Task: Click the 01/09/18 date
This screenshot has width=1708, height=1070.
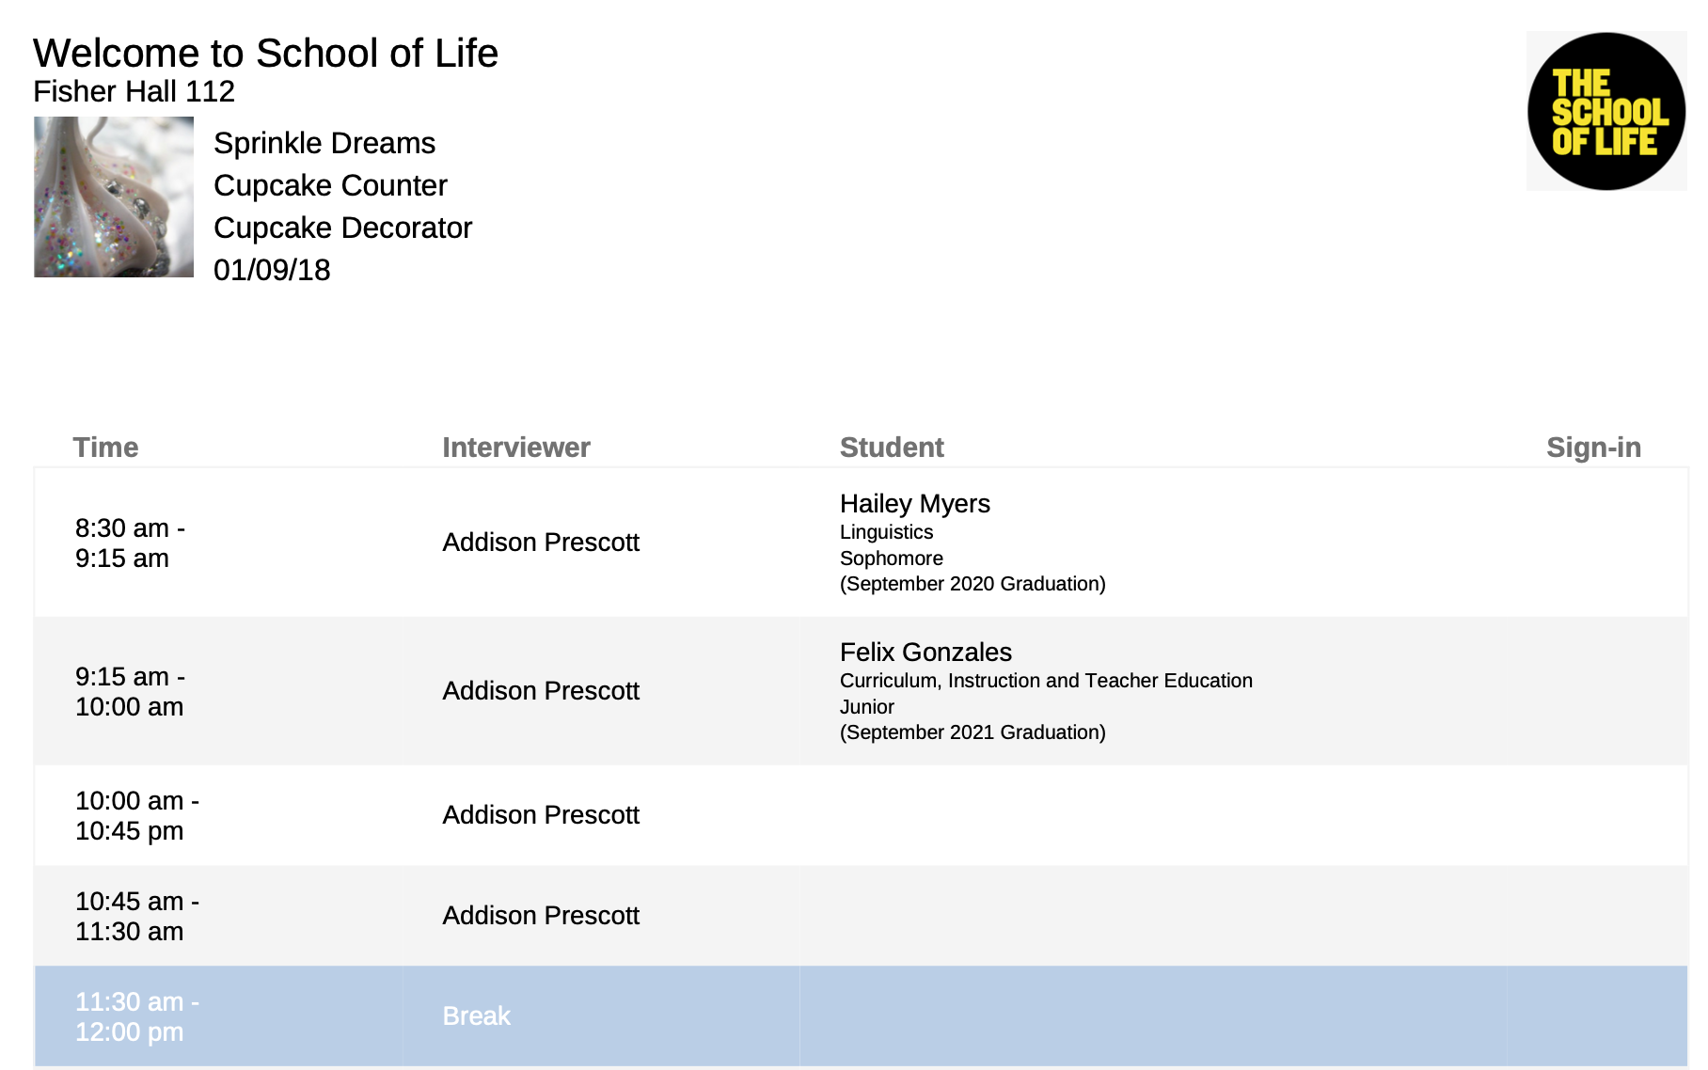Action: pos(272,270)
